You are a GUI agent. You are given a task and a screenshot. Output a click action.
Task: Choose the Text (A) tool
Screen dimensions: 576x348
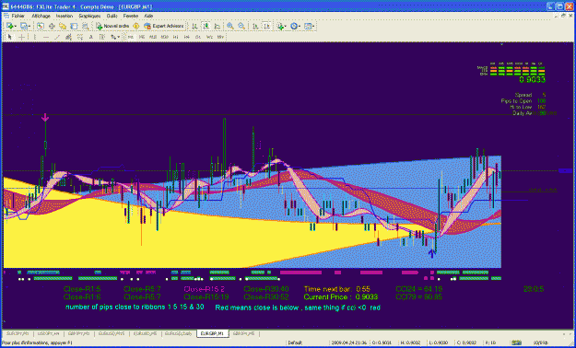point(91,37)
